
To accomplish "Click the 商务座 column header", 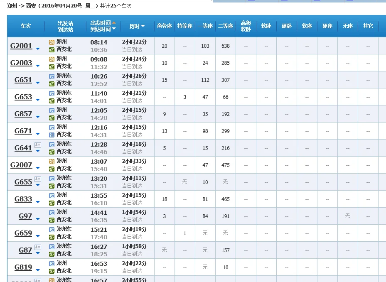I will click(x=164, y=26).
